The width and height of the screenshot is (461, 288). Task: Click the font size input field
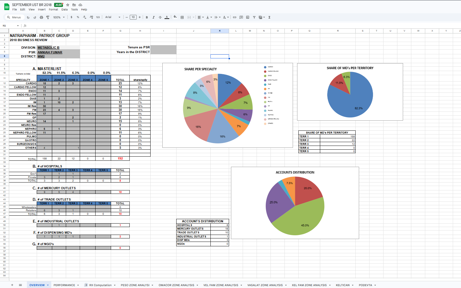[x=133, y=17]
